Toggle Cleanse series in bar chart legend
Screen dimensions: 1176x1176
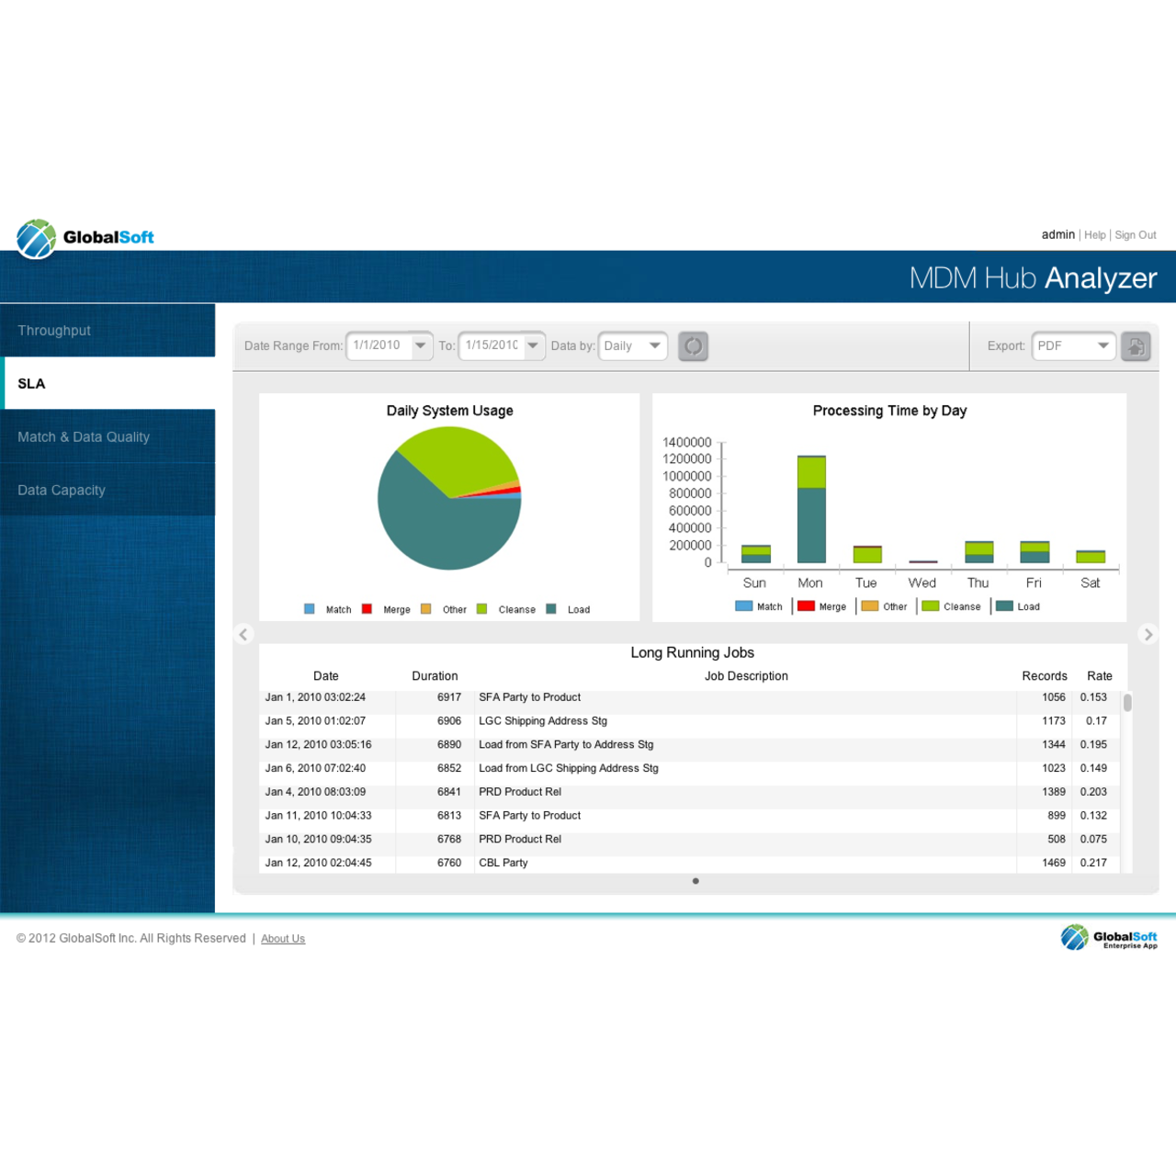[x=951, y=606]
